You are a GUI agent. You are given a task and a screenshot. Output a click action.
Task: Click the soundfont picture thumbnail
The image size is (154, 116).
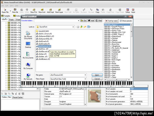[x=94, y=96]
